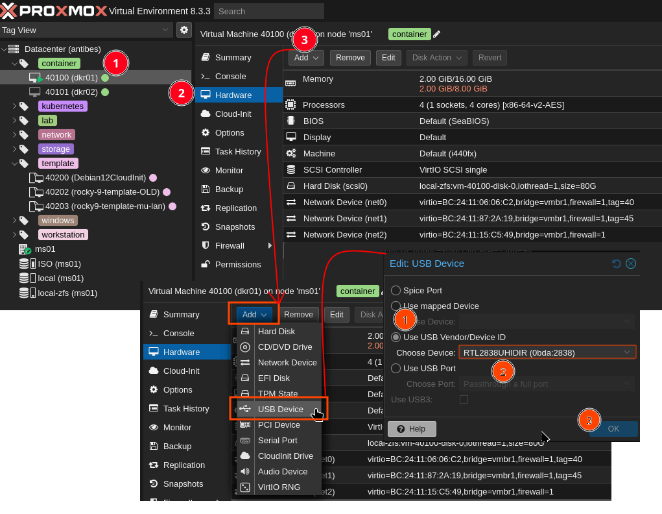Click the Processors chip icon in top window
Screen dimensions: 662x514
click(x=290, y=104)
